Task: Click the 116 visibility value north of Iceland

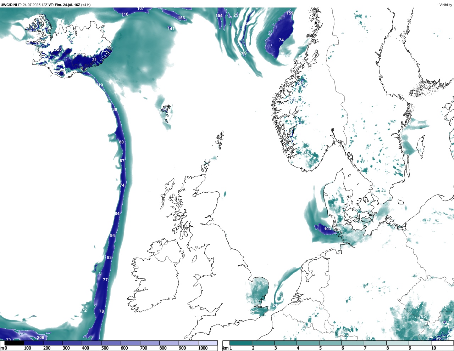Action: 125,14
